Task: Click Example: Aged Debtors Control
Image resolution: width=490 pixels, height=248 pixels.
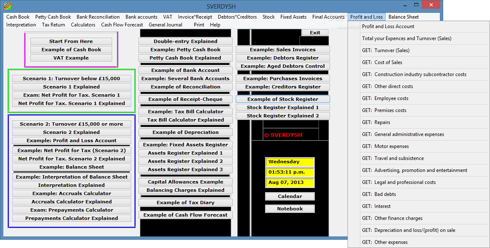Action: [x=283, y=66]
